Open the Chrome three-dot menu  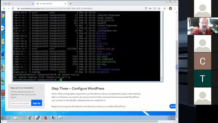[x=175, y=9]
